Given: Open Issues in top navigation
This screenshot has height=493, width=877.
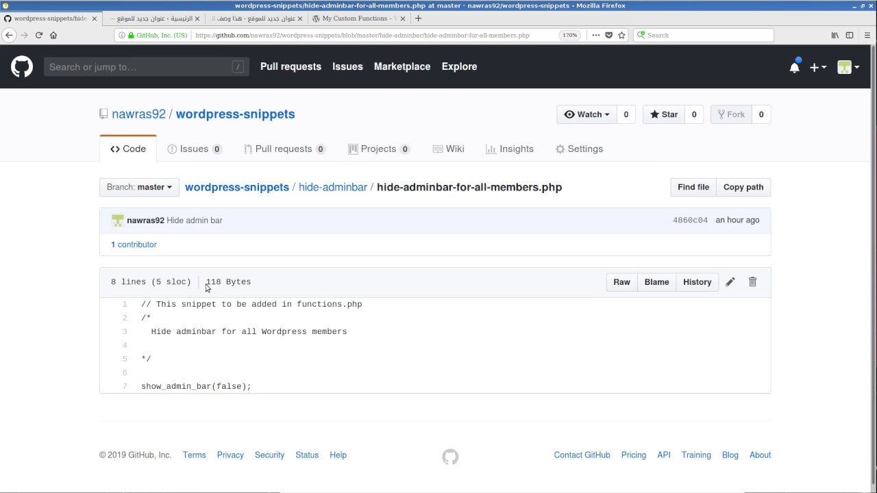Looking at the screenshot, I should [x=347, y=66].
